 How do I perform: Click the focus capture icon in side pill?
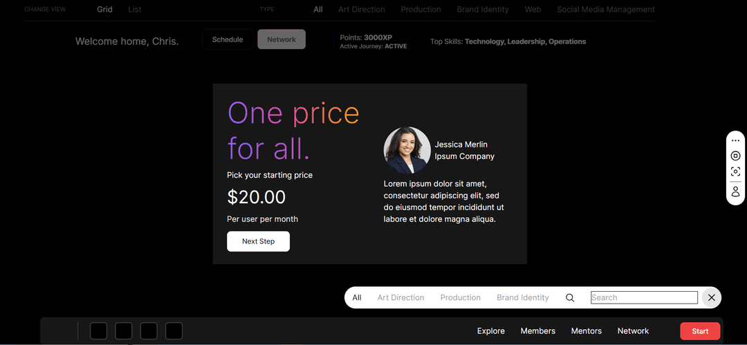735,171
